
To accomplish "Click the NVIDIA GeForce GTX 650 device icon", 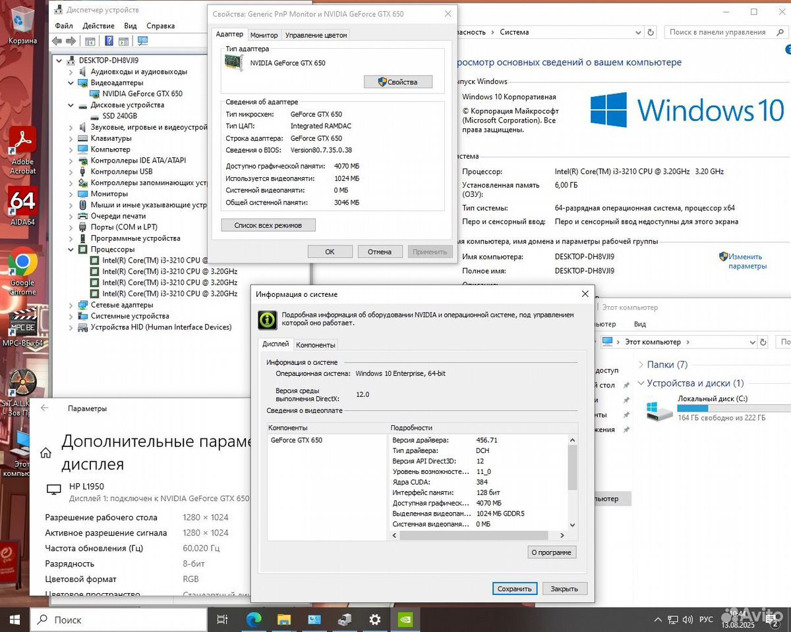I will 95,93.
